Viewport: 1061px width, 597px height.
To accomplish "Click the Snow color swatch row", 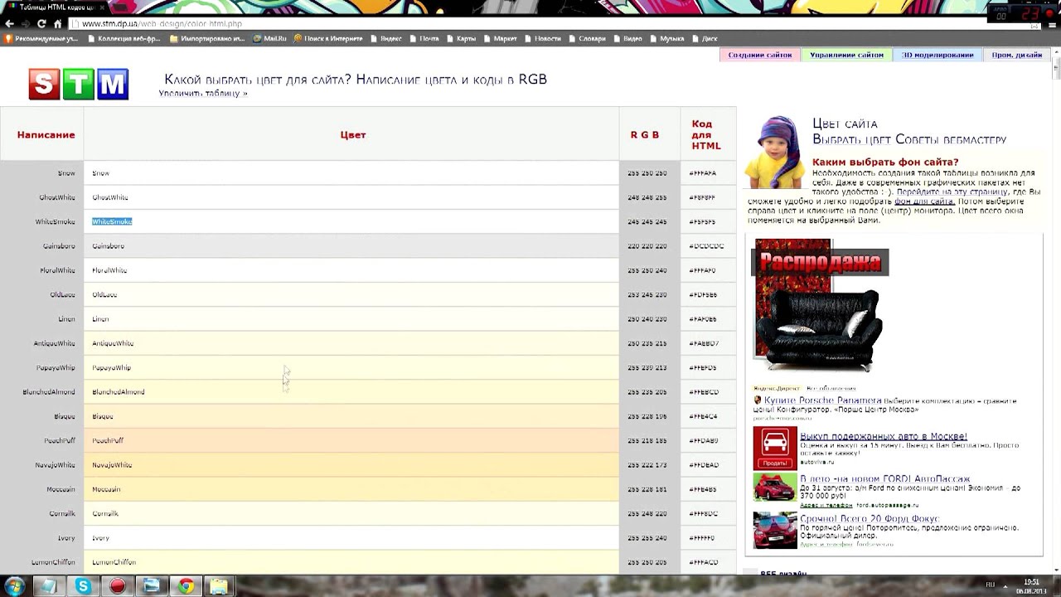I will [x=351, y=173].
